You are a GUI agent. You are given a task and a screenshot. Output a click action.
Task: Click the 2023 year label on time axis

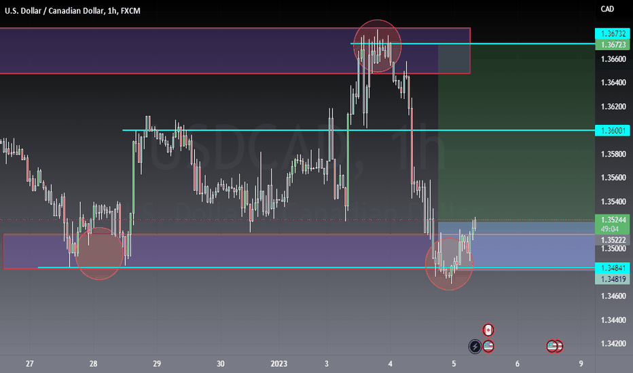[279, 364]
